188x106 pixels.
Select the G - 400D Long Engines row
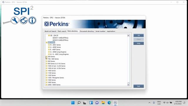coord(58,52)
